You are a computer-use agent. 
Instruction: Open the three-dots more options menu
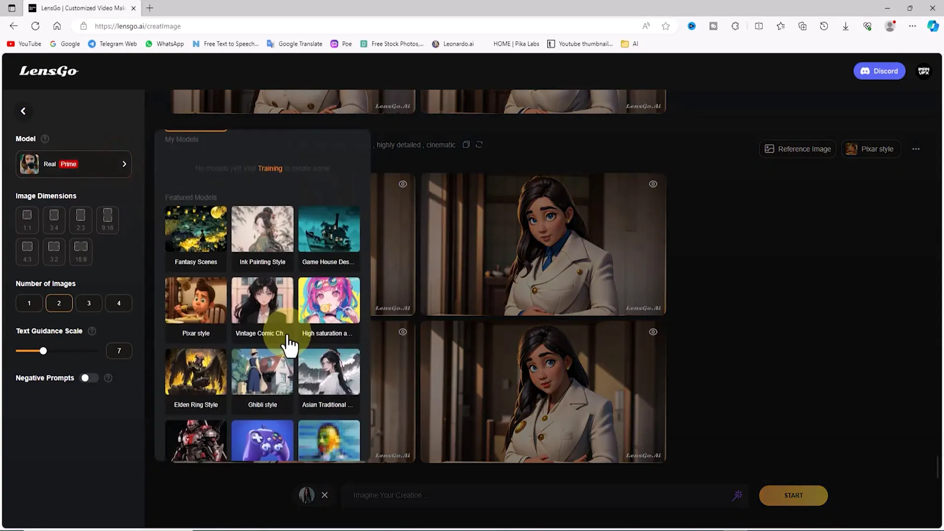tap(915, 149)
